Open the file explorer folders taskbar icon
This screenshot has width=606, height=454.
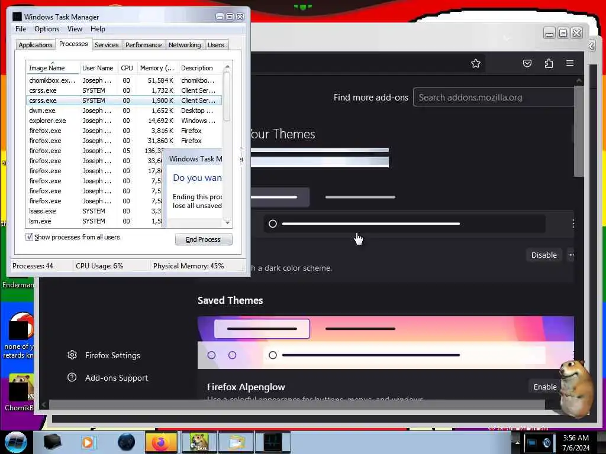236,442
